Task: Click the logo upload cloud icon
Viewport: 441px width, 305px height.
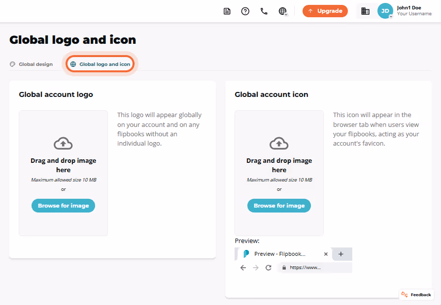Action: (63, 143)
